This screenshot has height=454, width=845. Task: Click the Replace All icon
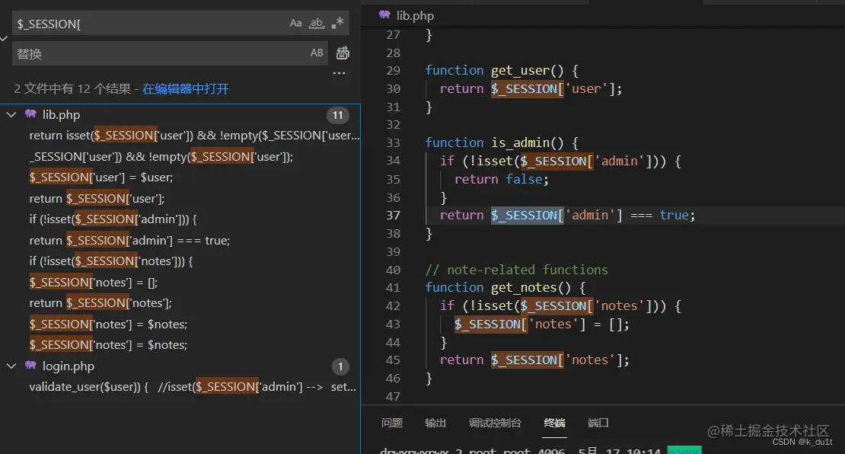tap(343, 53)
